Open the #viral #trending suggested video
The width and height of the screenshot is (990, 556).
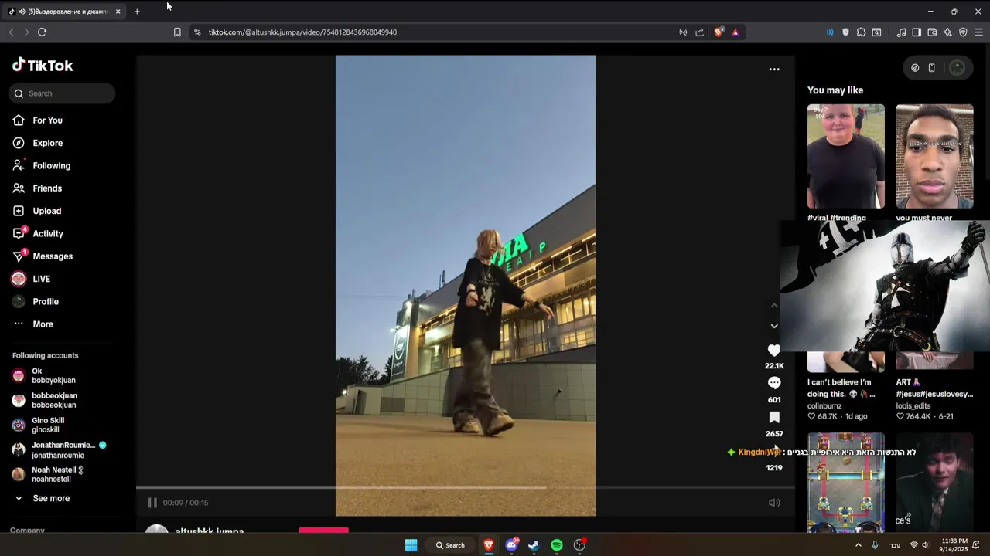(846, 157)
